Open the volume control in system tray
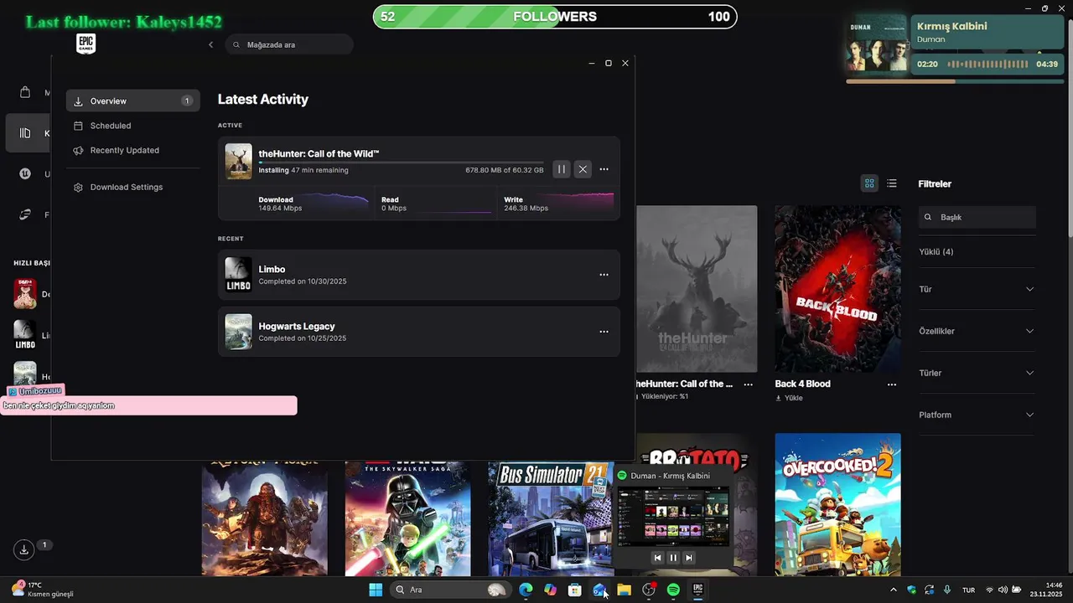The width and height of the screenshot is (1073, 603). (1003, 590)
